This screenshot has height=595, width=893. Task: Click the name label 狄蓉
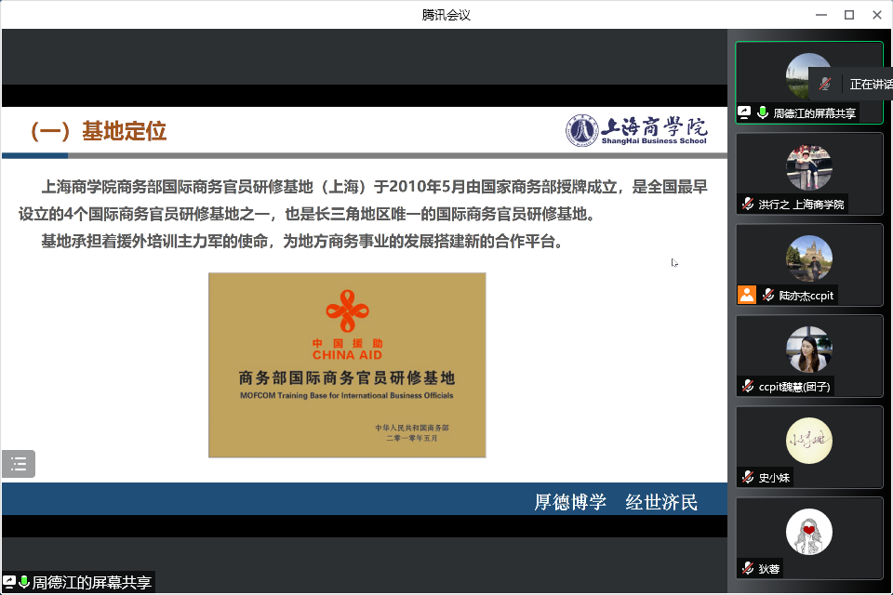[x=769, y=569]
